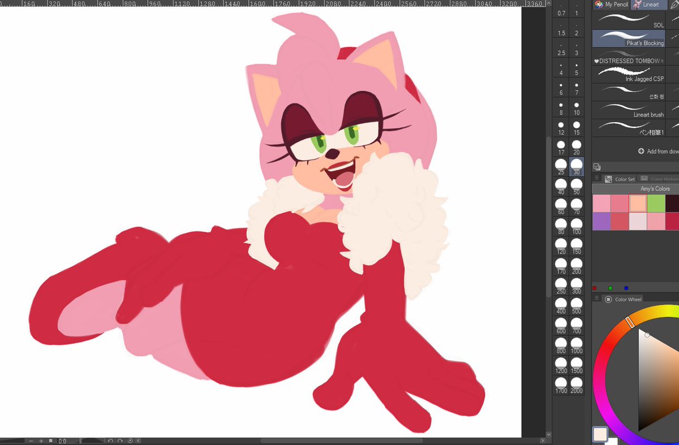Select the DISTRESSED TOMBOW brush
This screenshot has height=445, width=679.
click(x=629, y=57)
